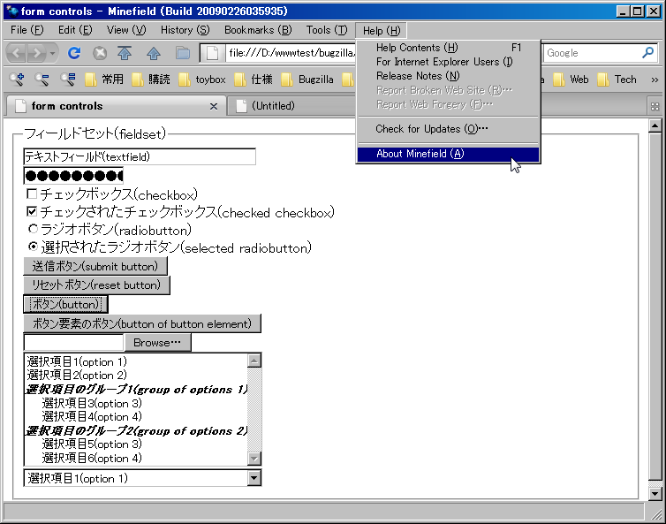This screenshot has width=666, height=524.
Task: Open the 購読 bookmarks folder
Action: [151, 80]
